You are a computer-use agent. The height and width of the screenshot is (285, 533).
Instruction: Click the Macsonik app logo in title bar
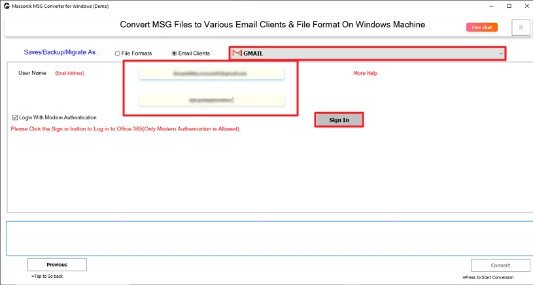[6, 6]
